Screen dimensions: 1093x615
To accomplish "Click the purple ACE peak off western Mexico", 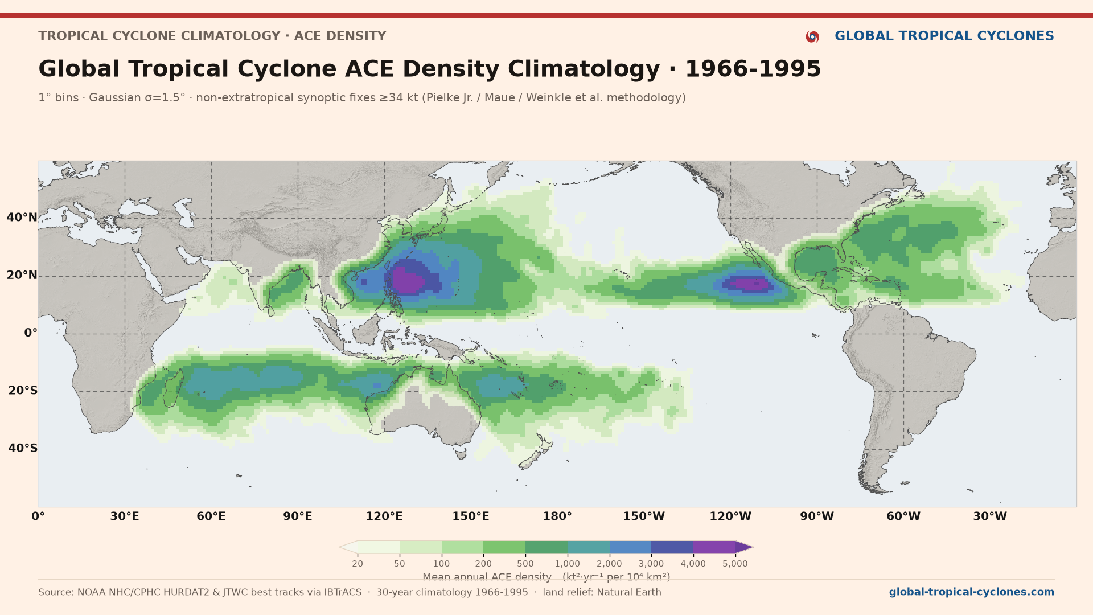I will pos(751,283).
